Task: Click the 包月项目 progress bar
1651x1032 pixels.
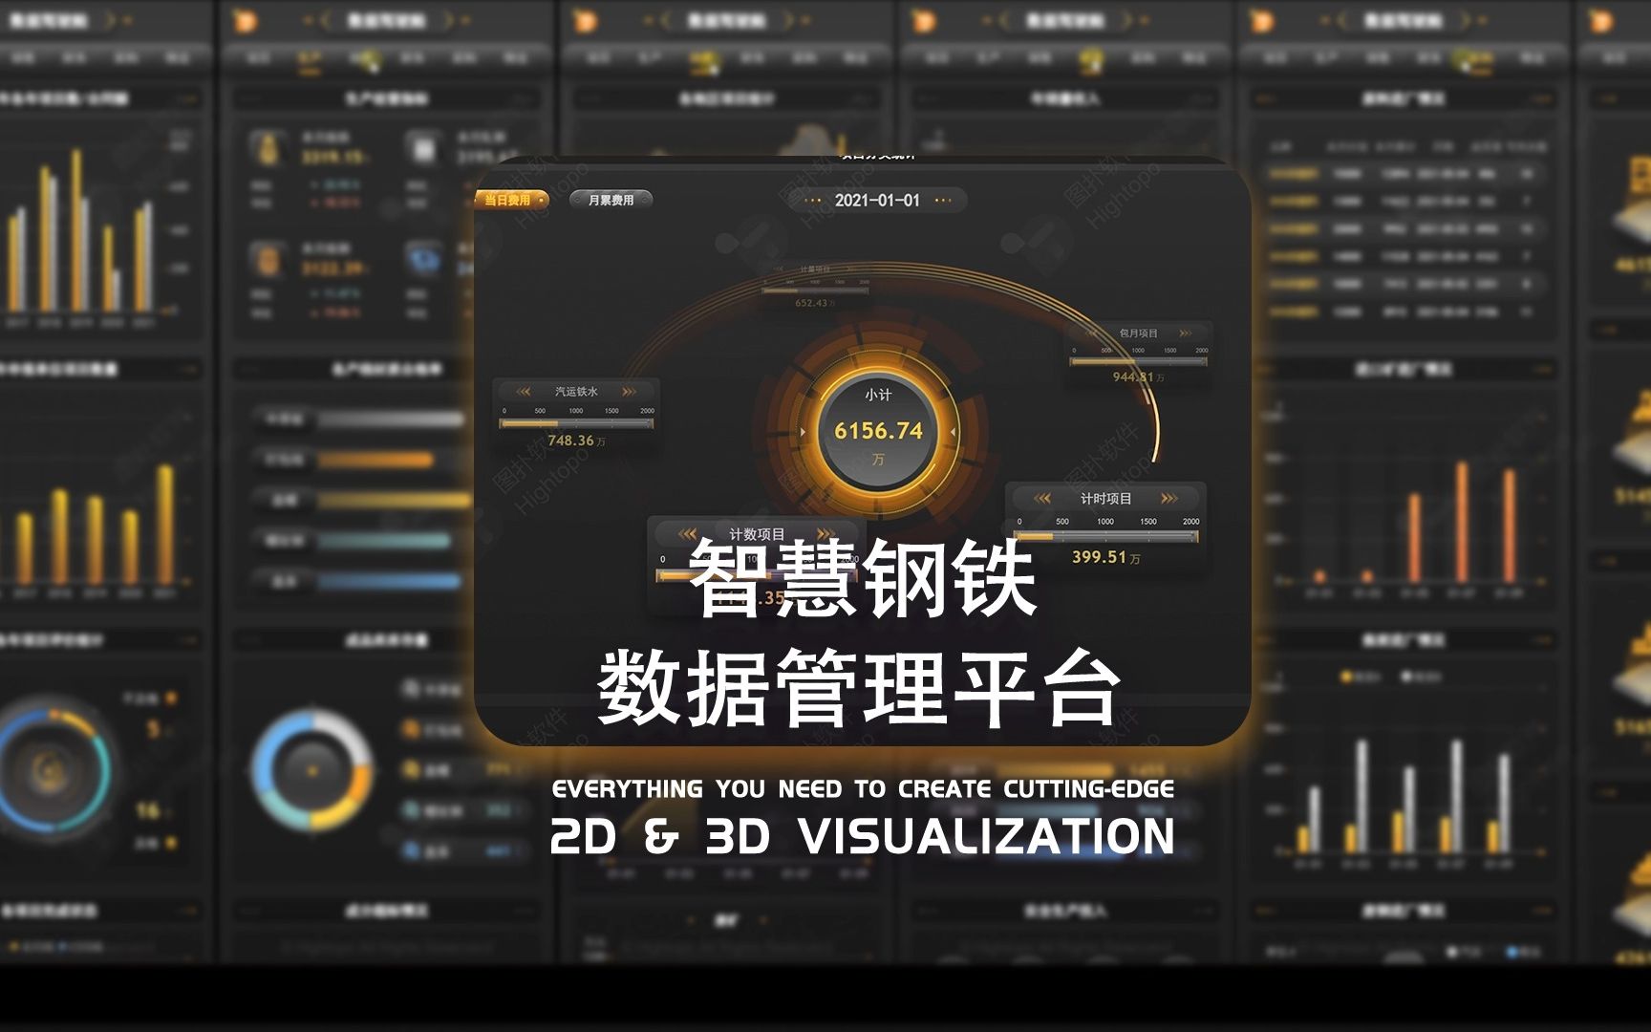Action: click(x=1139, y=361)
